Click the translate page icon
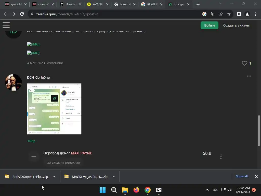Image resolution: width=261 pixels, height=196 pixels. click(213, 14)
